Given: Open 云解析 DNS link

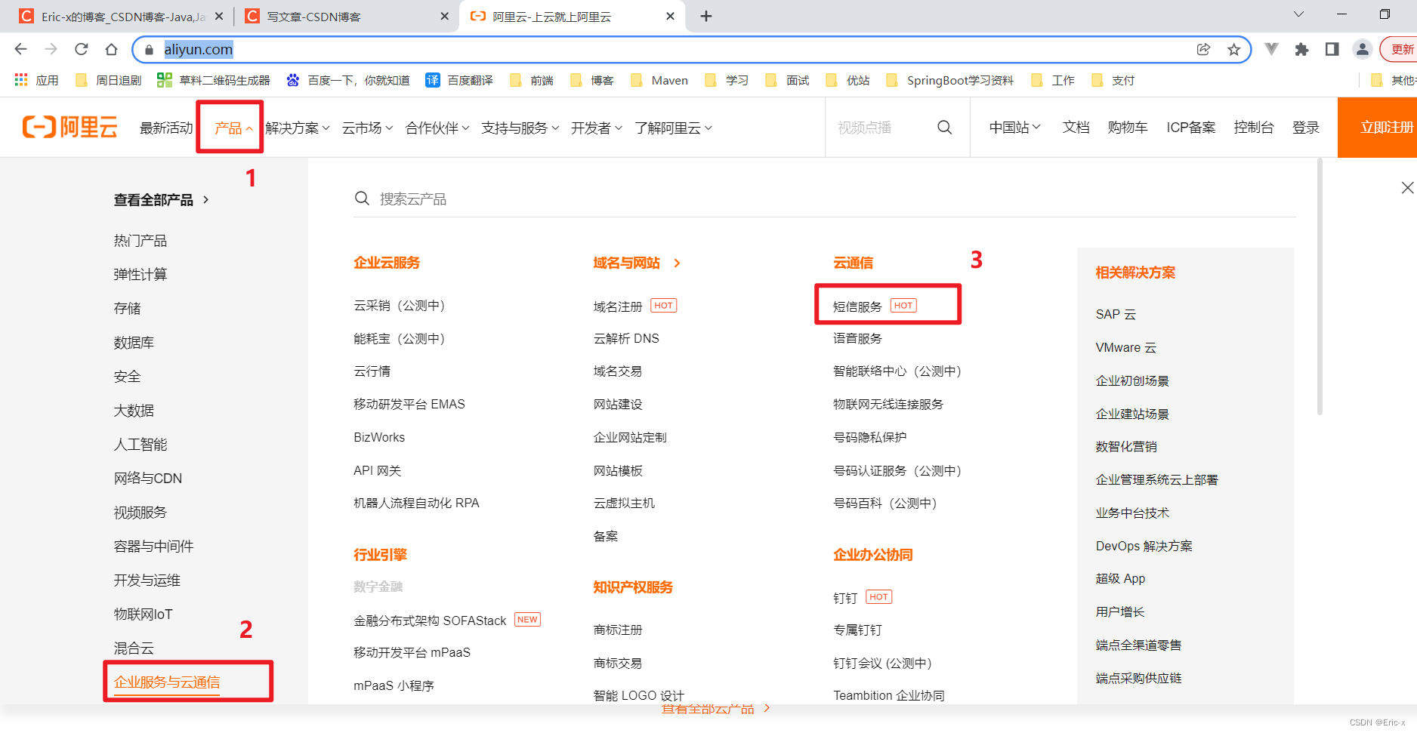Looking at the screenshot, I should pos(626,338).
